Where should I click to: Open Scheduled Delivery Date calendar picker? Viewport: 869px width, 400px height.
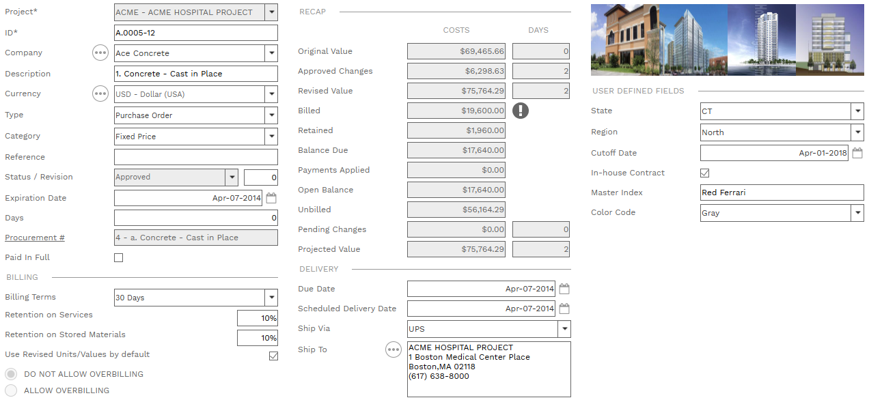564,309
